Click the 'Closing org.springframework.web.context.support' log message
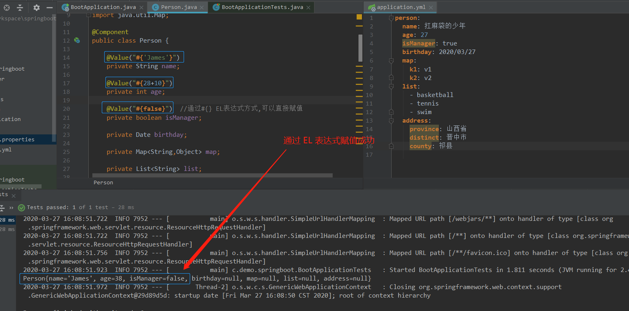Image resolution: width=629 pixels, height=311 pixels. (x=476, y=287)
